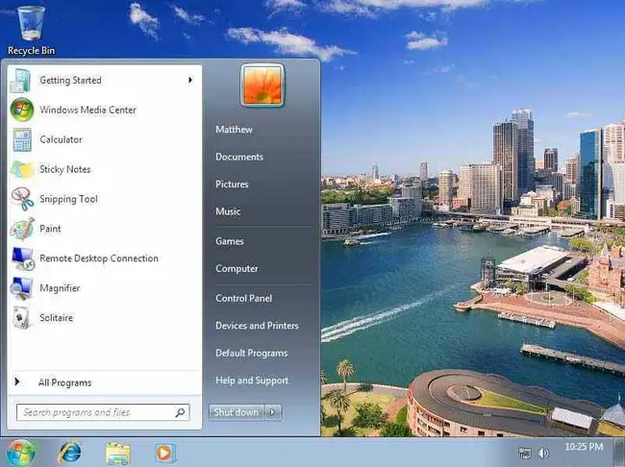The image size is (625, 467).
Task: Click the volume speaker tray icon
Action: [542, 452]
